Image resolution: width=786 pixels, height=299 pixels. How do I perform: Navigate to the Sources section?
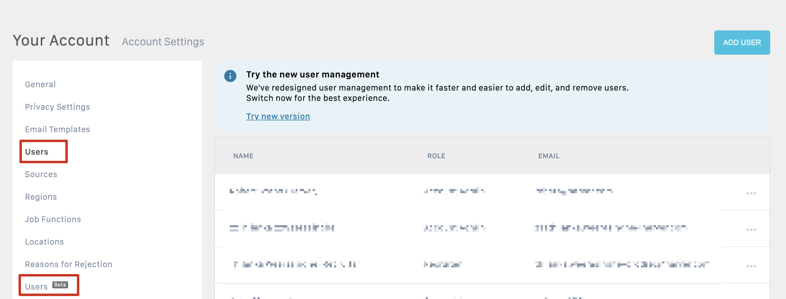[x=41, y=174]
